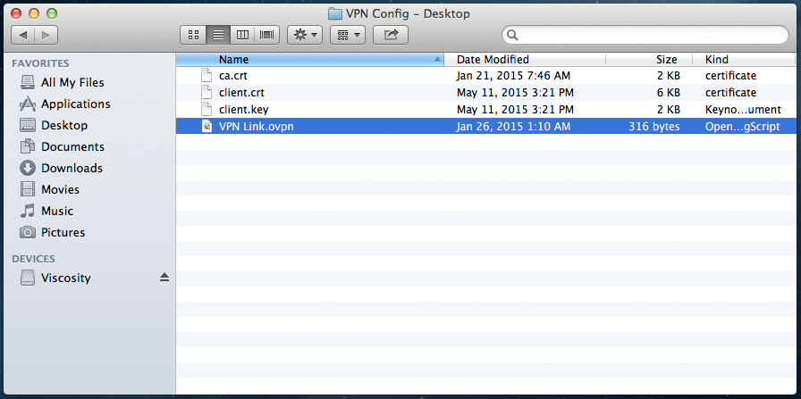Click the 6 KB size value
Viewport: 801px width, 399px height.
click(x=668, y=92)
